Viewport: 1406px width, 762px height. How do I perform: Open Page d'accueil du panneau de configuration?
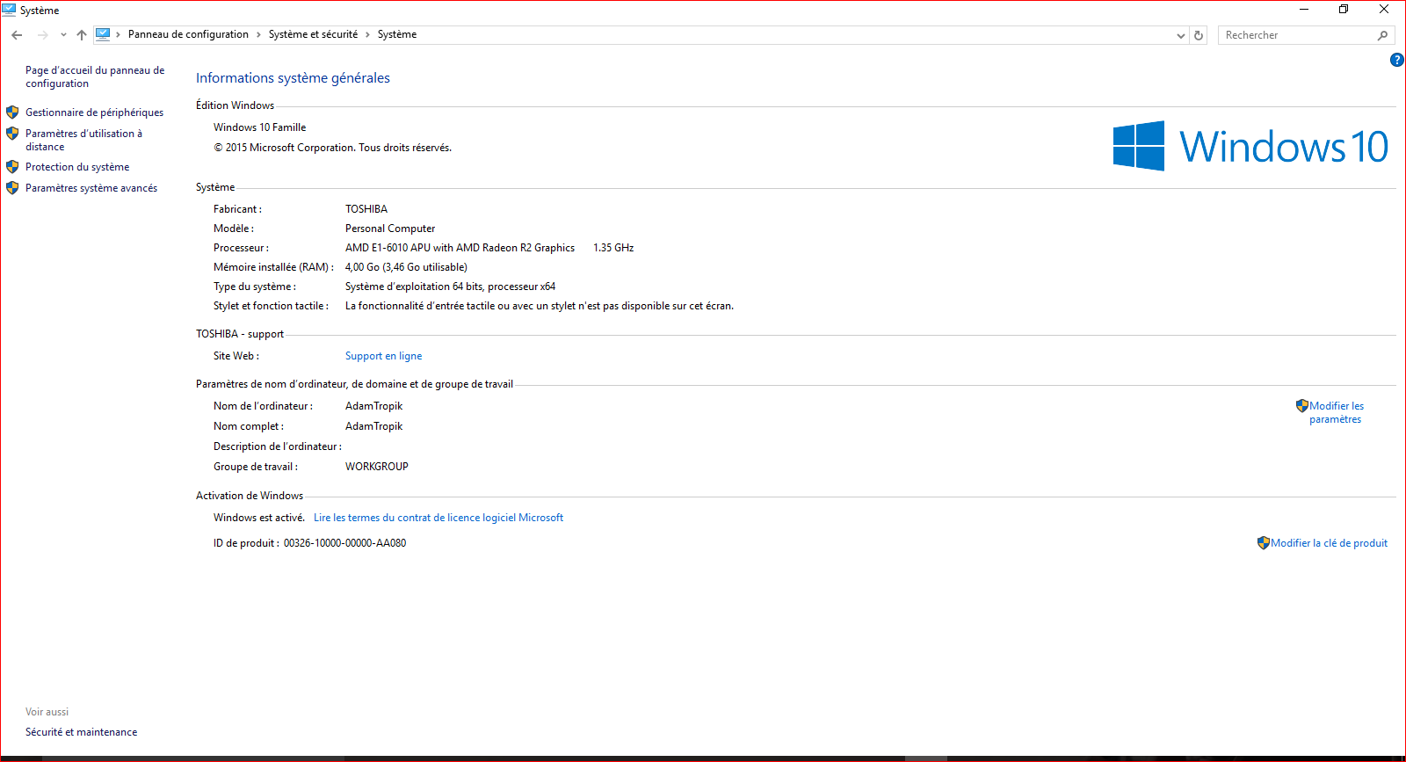pos(95,76)
